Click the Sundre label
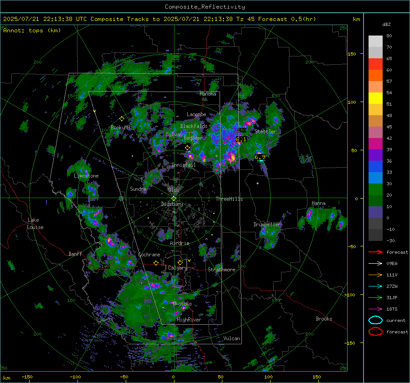Screen dimensions: 410x383 [x=138, y=189]
